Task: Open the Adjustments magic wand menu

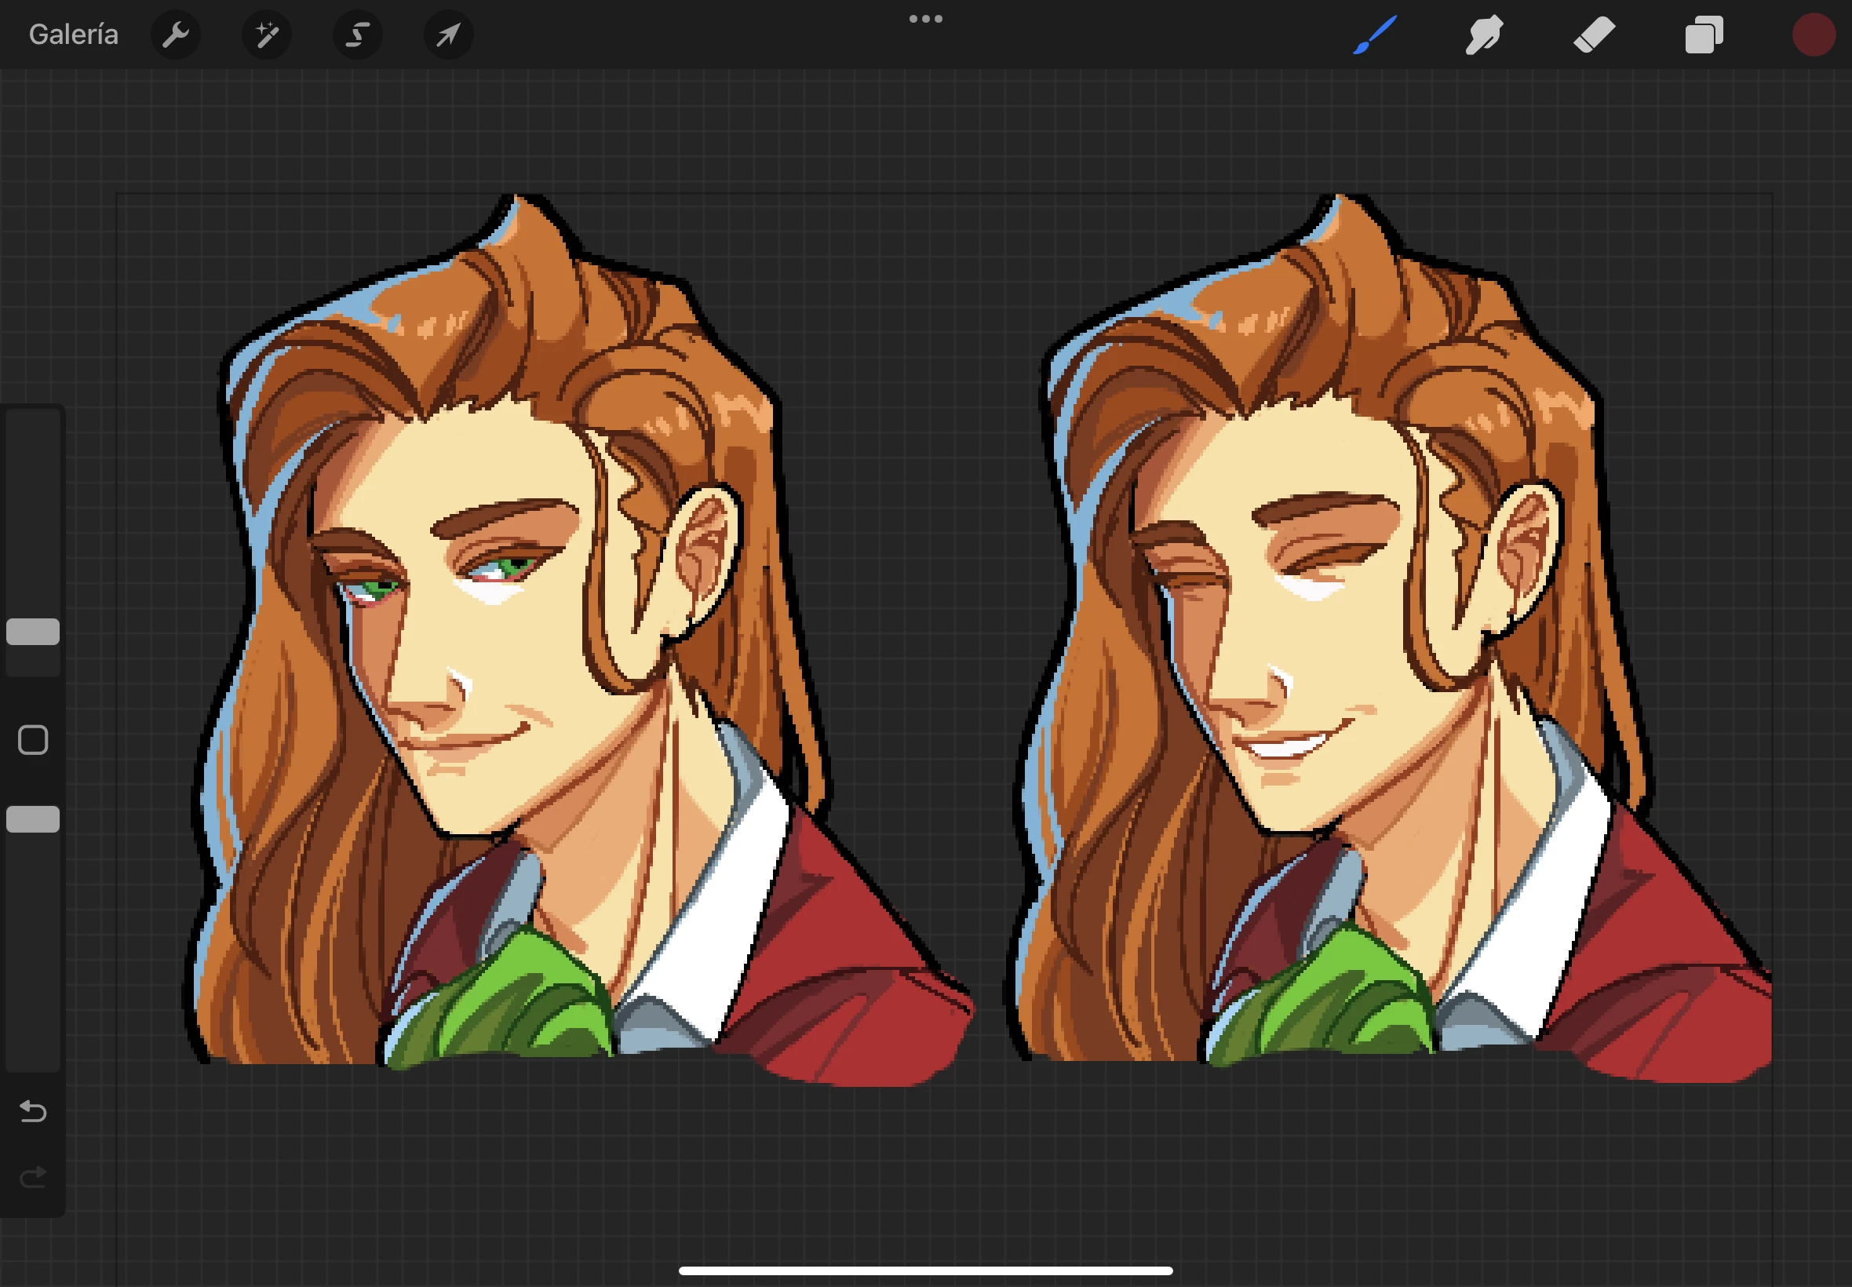Action: [x=267, y=35]
